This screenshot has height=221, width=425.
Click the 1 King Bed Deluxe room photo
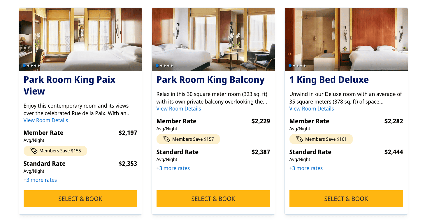point(346,39)
